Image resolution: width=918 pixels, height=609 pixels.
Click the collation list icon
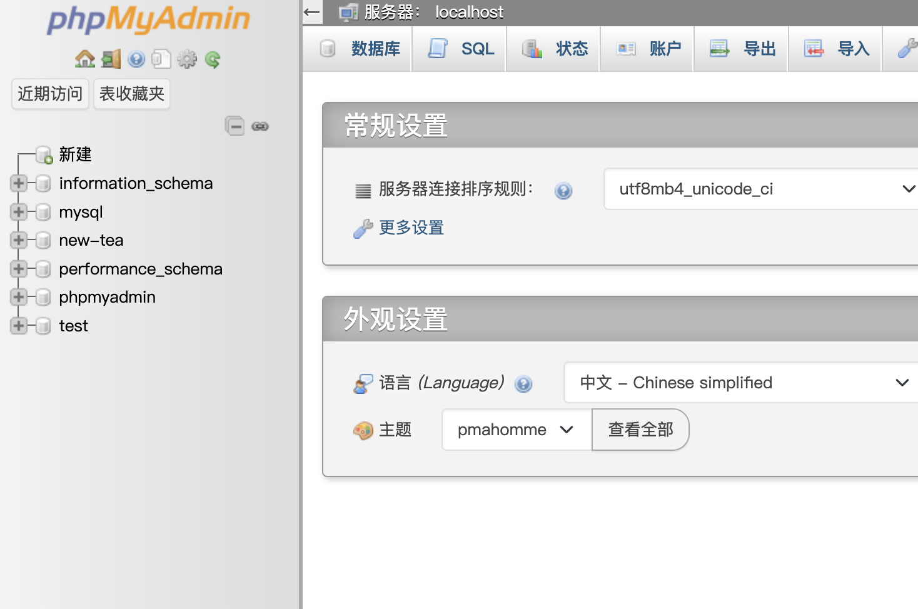point(363,191)
